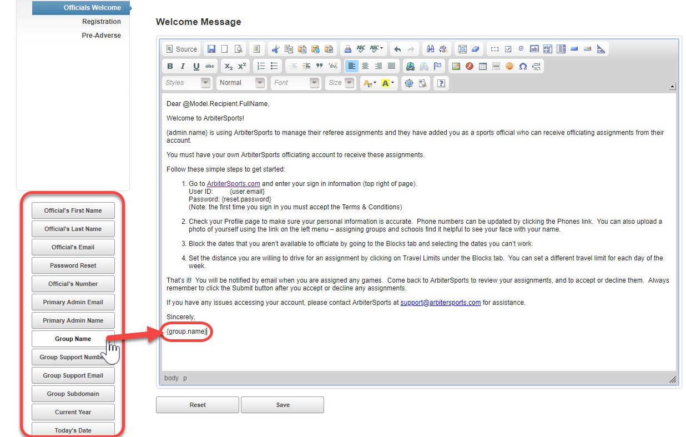Click the Password Reset button
This screenshot has width=686, height=437.
[x=73, y=265]
